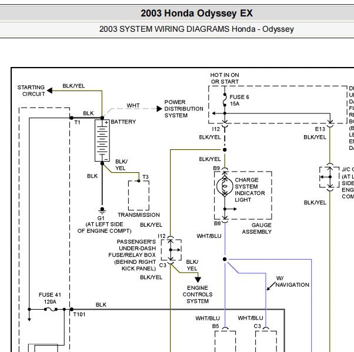Select "(BEHIND RIGHT KICK PANEL)" text
This screenshot has height=352, width=354.
click(x=135, y=265)
